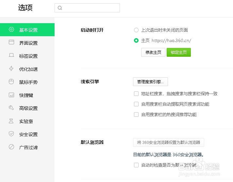The width and height of the screenshot is (233, 182).
Task: Enable automatic webpage search term extraction
Action: (136, 104)
